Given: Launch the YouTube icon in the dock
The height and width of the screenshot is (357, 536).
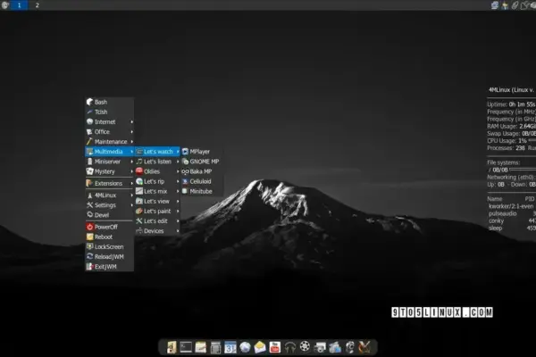Looking at the screenshot, I should pyautogui.click(x=275, y=347).
